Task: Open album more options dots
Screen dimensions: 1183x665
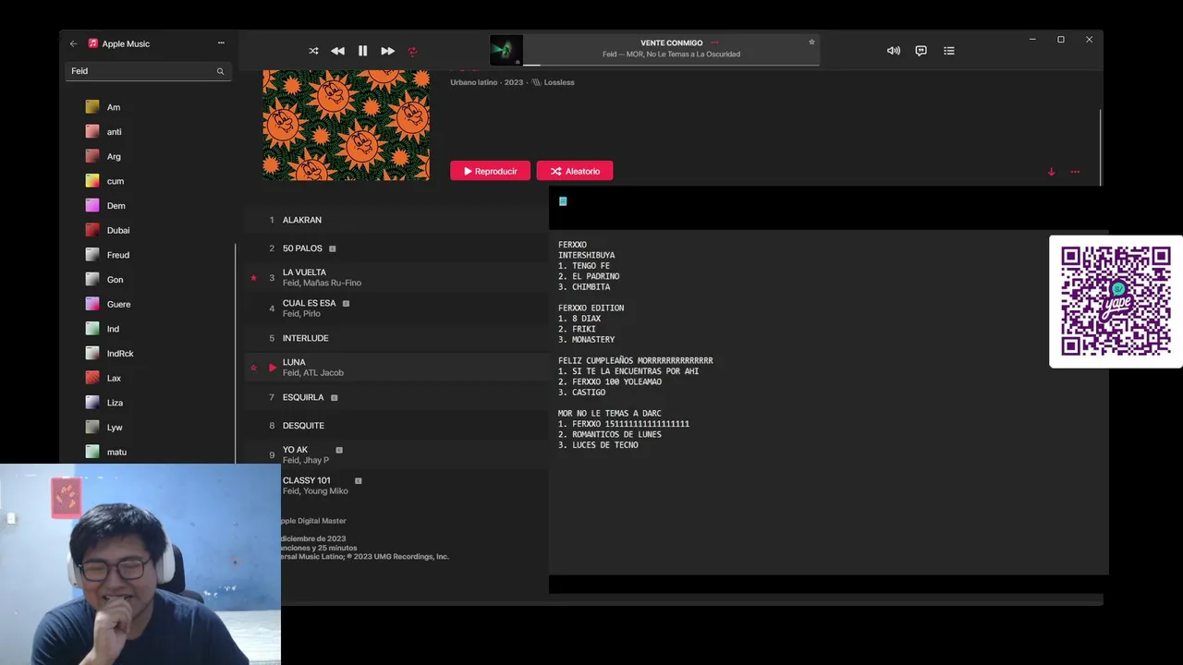Action: (x=1075, y=172)
